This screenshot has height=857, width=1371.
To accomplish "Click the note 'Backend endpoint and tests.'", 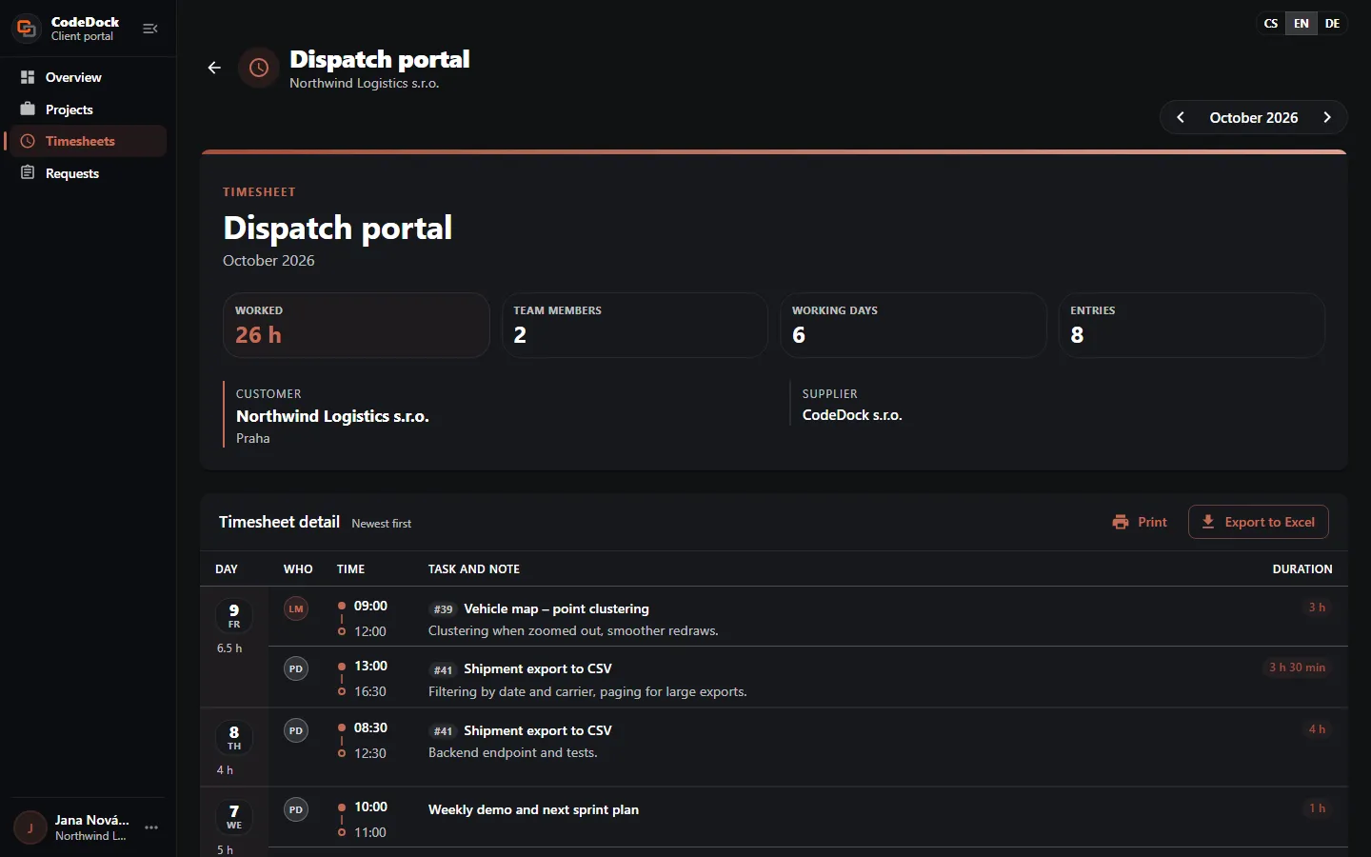I will coord(513,752).
